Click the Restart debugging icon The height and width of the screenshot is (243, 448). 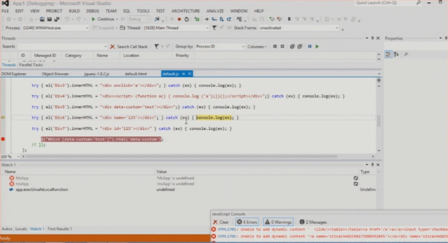[186, 19]
